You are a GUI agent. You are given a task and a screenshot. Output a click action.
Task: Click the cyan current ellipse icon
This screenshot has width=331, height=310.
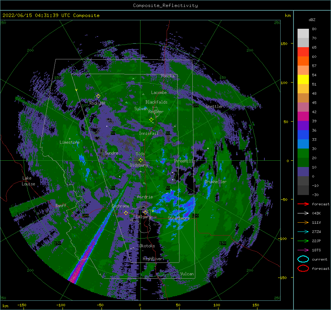pos(303,259)
